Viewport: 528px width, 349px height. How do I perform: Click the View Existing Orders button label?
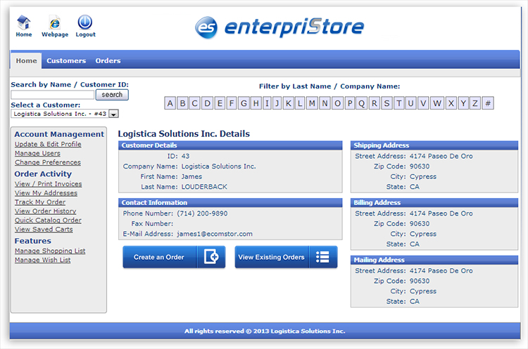(x=272, y=257)
